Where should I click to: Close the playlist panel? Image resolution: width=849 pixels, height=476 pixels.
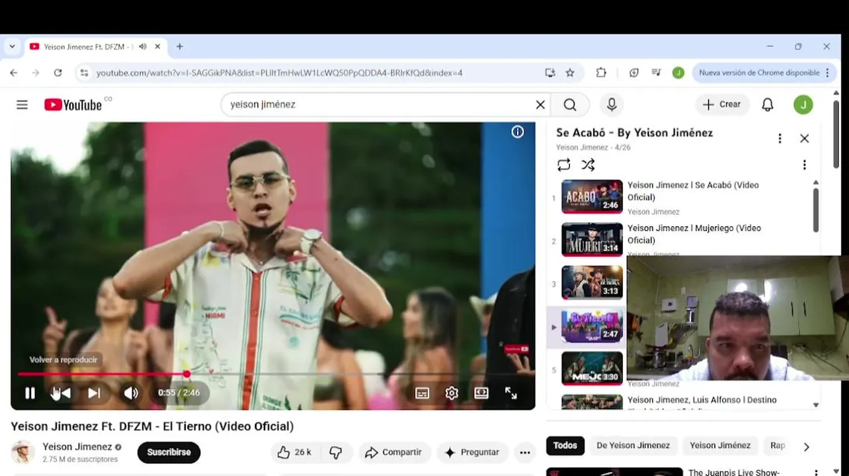click(804, 138)
